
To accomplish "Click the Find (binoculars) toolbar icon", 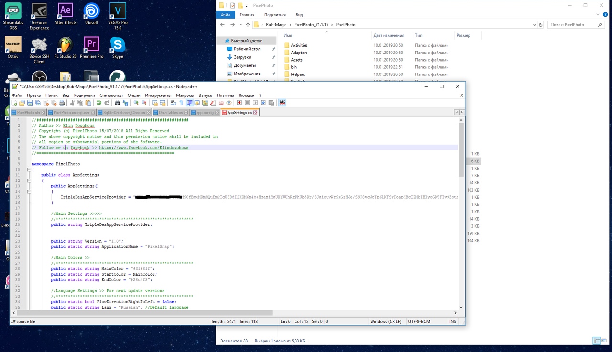I will point(118,103).
